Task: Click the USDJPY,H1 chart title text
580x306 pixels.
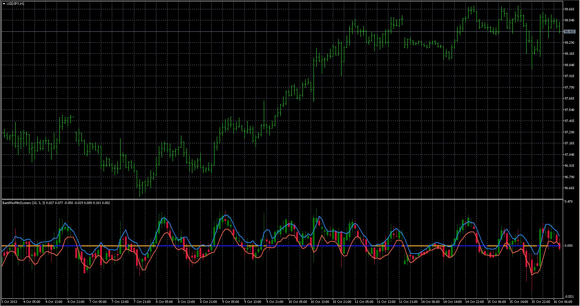Action: pyautogui.click(x=16, y=3)
